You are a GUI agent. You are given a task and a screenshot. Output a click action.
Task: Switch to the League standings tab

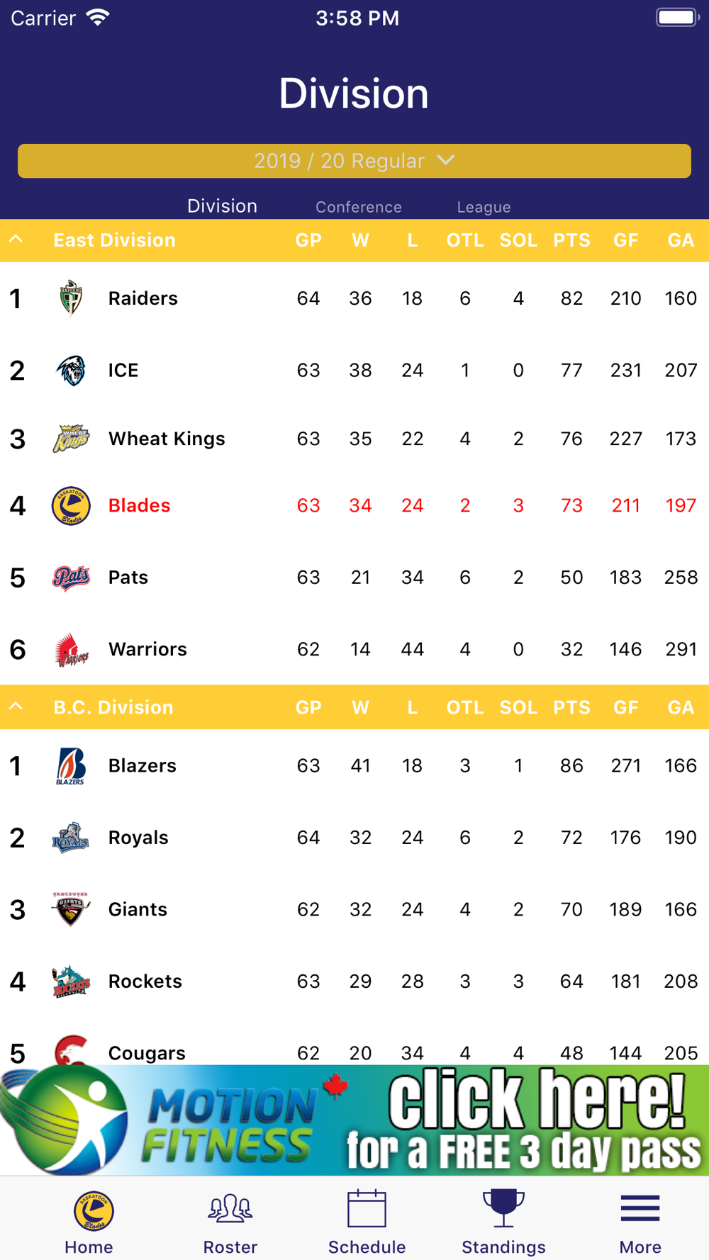(x=484, y=207)
